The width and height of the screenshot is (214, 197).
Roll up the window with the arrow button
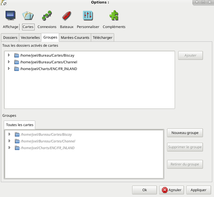(197, 2)
